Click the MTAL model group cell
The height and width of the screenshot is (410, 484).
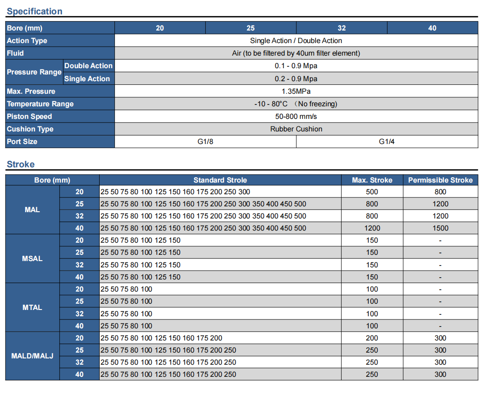(x=32, y=308)
